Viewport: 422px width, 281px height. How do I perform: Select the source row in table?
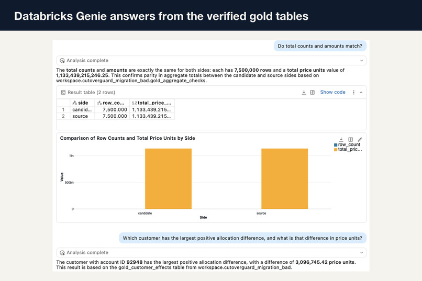pyautogui.click(x=116, y=116)
